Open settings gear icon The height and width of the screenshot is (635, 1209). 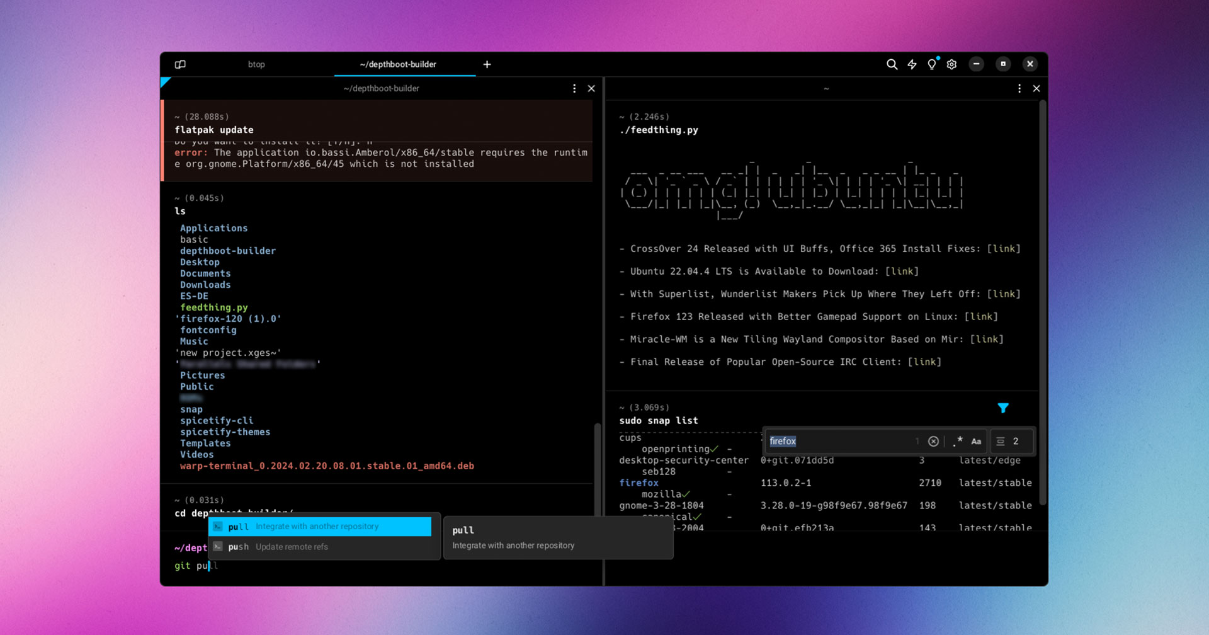point(951,64)
